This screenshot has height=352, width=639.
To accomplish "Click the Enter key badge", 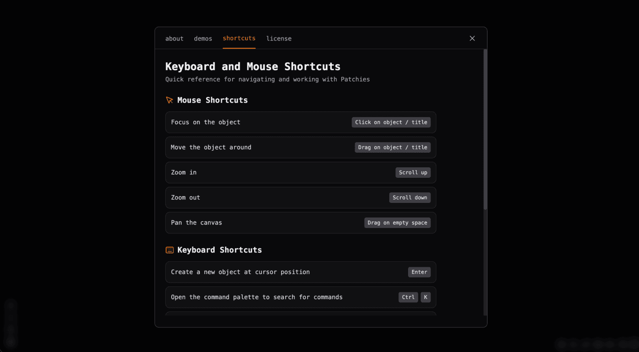I will [x=419, y=272].
